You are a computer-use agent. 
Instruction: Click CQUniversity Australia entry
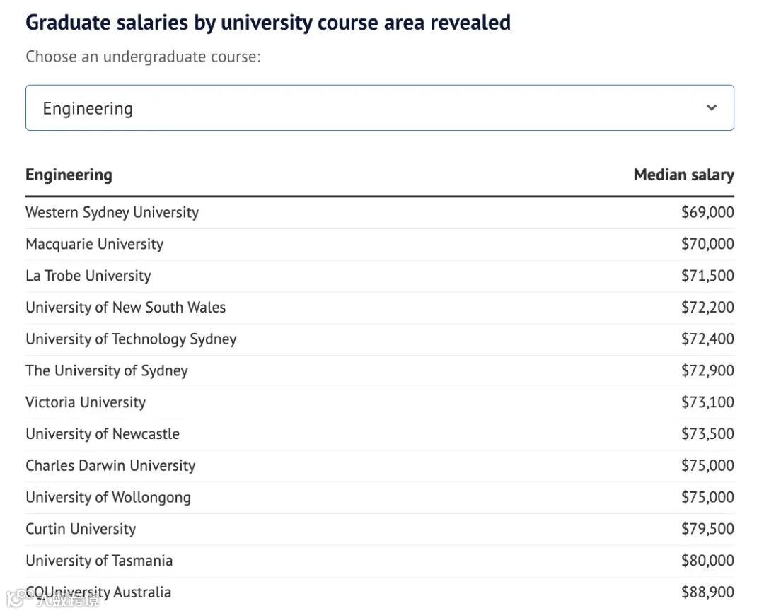[x=98, y=592]
